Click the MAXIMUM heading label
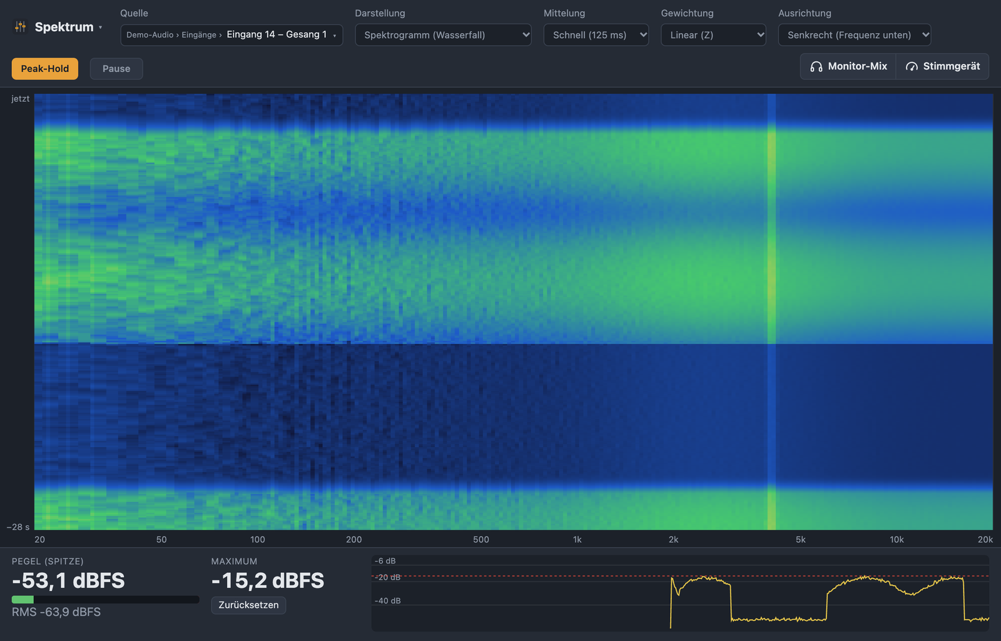 click(x=234, y=562)
